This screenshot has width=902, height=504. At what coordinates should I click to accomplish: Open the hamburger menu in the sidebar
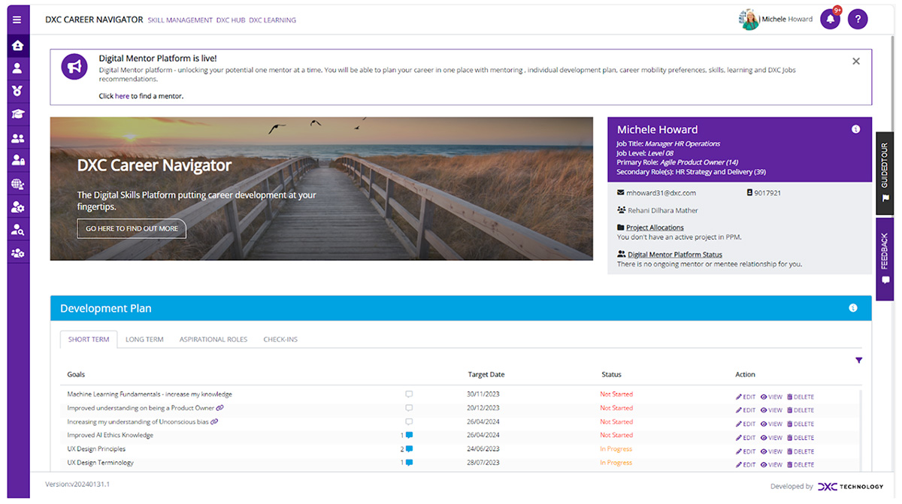(17, 20)
